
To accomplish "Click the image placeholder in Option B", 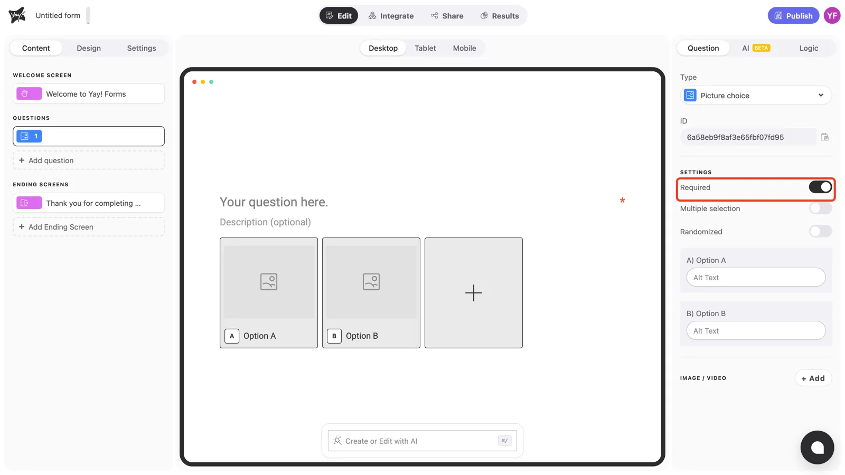I will click(x=371, y=281).
